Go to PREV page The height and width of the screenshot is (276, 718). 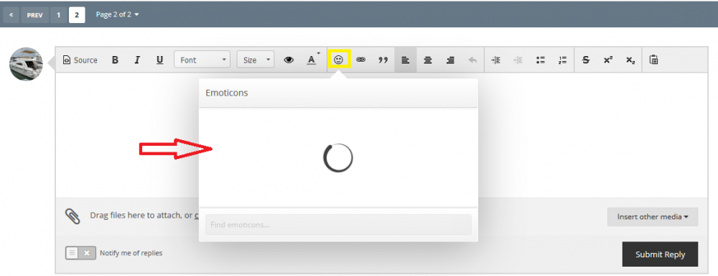pyautogui.click(x=34, y=14)
